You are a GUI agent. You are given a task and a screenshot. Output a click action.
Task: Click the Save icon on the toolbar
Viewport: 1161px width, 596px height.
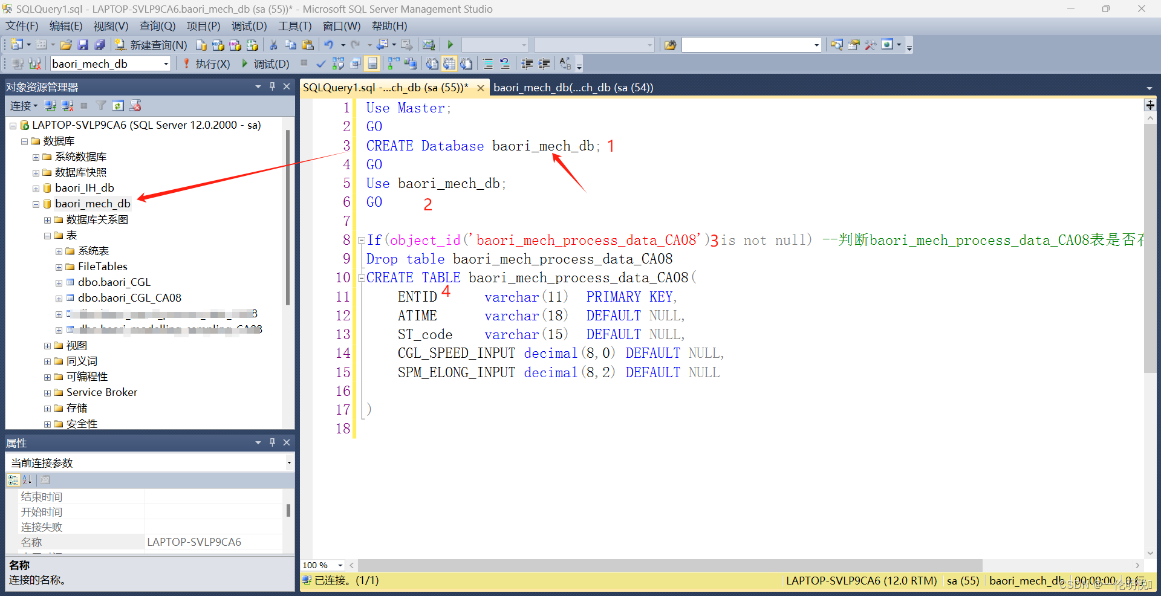click(83, 45)
